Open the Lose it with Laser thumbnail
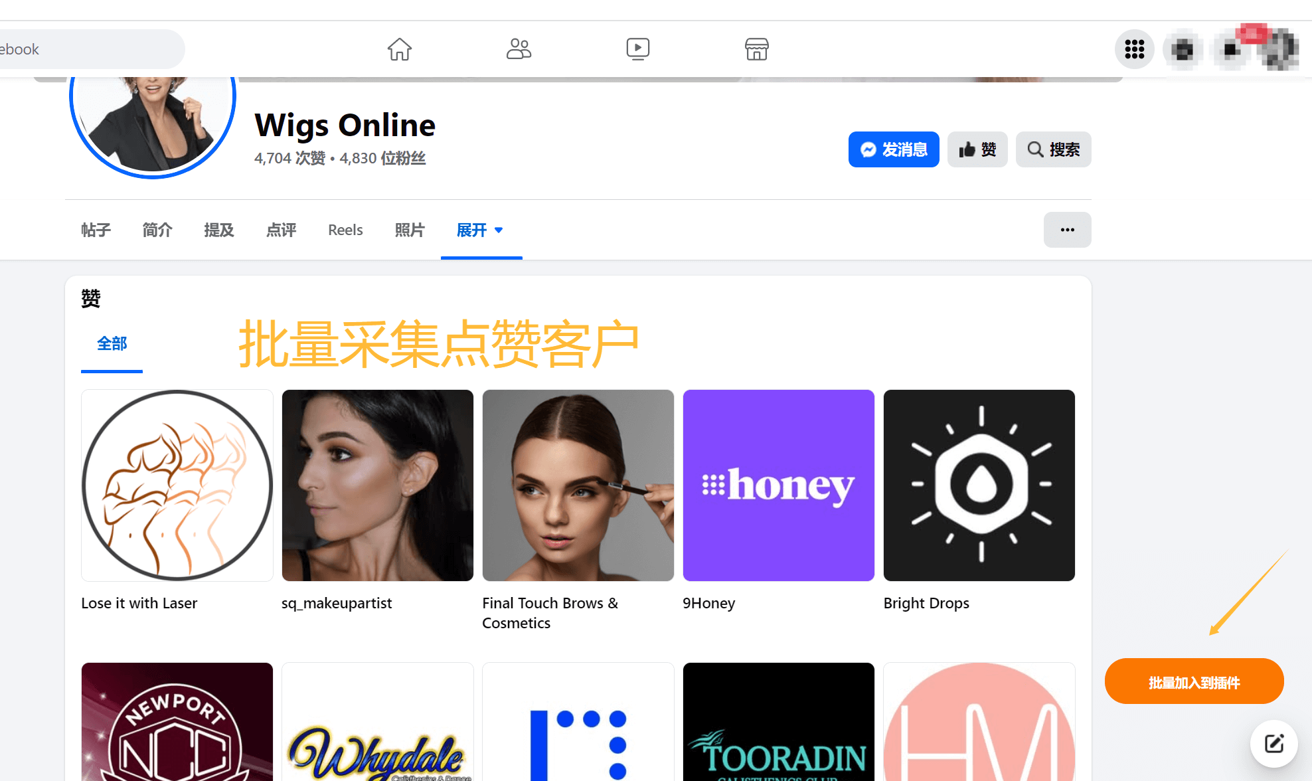The width and height of the screenshot is (1312, 781). pos(177,485)
